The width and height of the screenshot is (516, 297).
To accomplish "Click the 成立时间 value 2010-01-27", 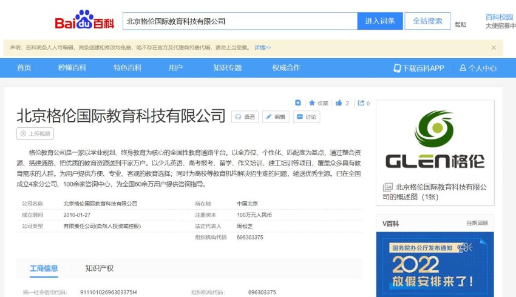I will pos(76,215).
